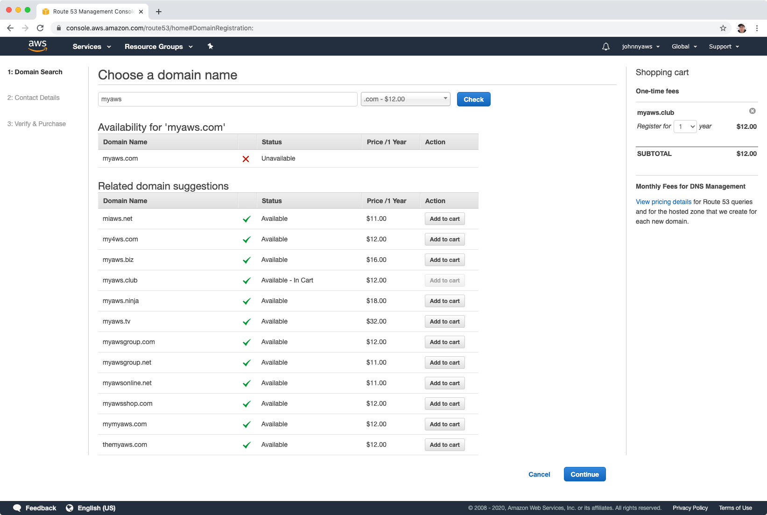Remove myaws.club from shopping cart
This screenshot has height=515, width=767.
(x=752, y=111)
